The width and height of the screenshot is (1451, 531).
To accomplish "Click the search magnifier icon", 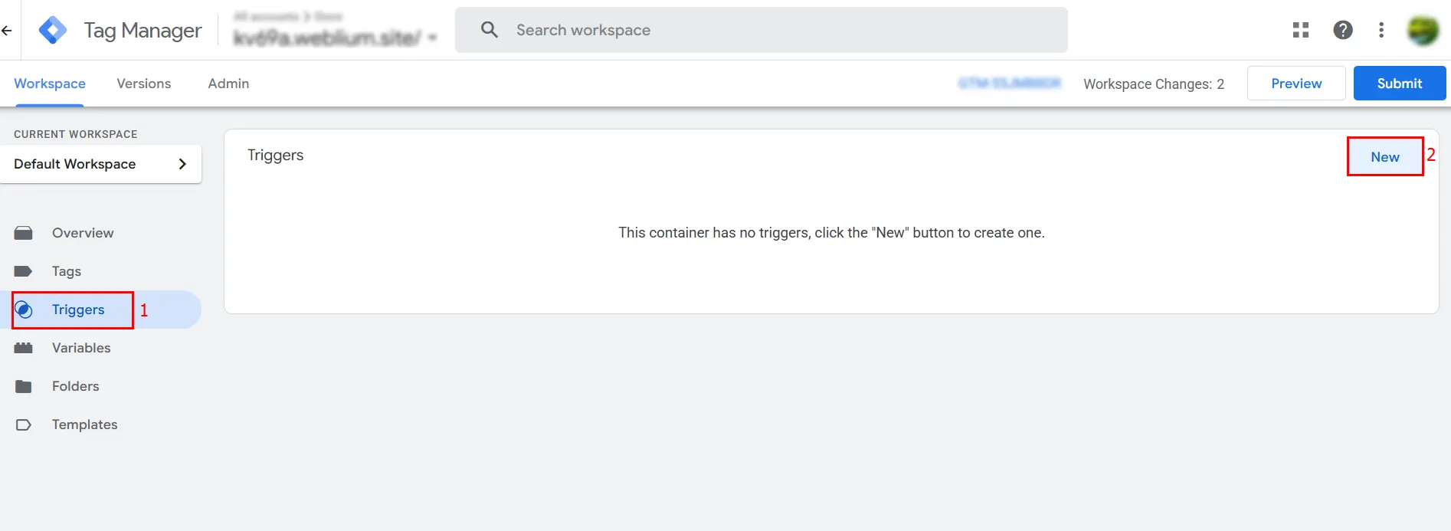I will click(489, 30).
